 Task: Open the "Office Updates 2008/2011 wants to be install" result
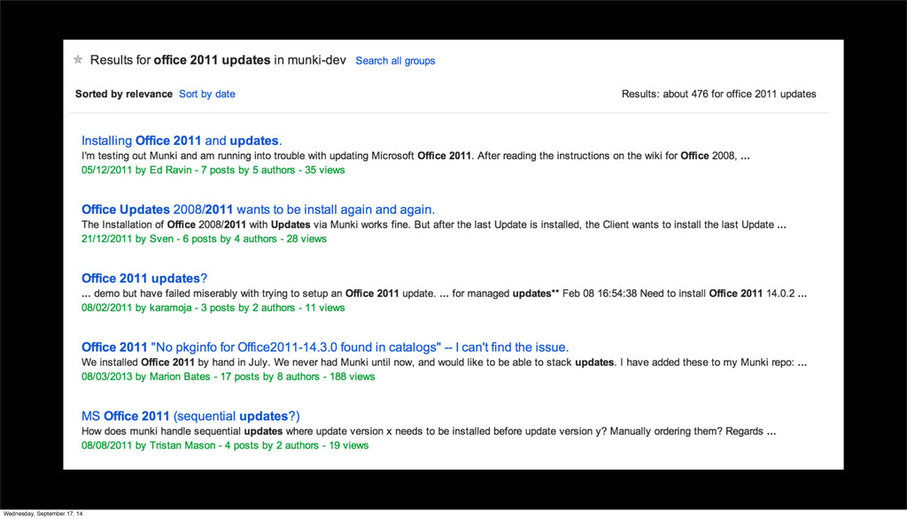[x=258, y=210]
